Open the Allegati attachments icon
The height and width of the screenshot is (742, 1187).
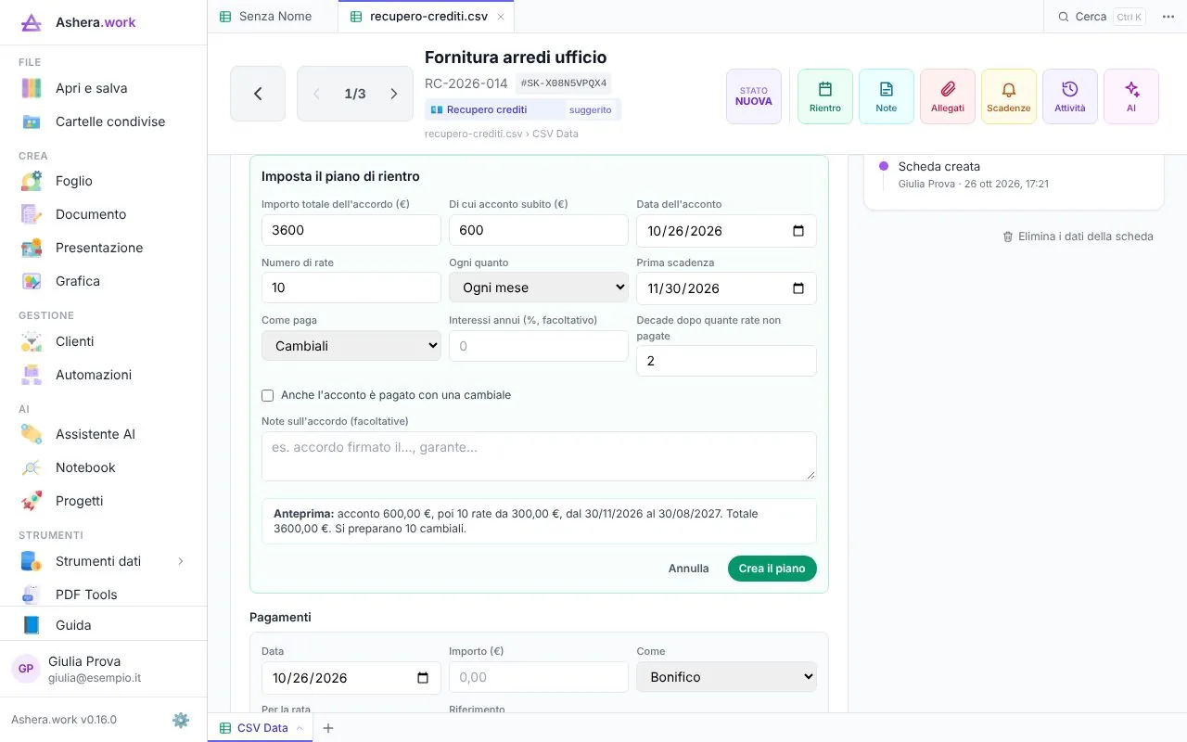coord(948,96)
